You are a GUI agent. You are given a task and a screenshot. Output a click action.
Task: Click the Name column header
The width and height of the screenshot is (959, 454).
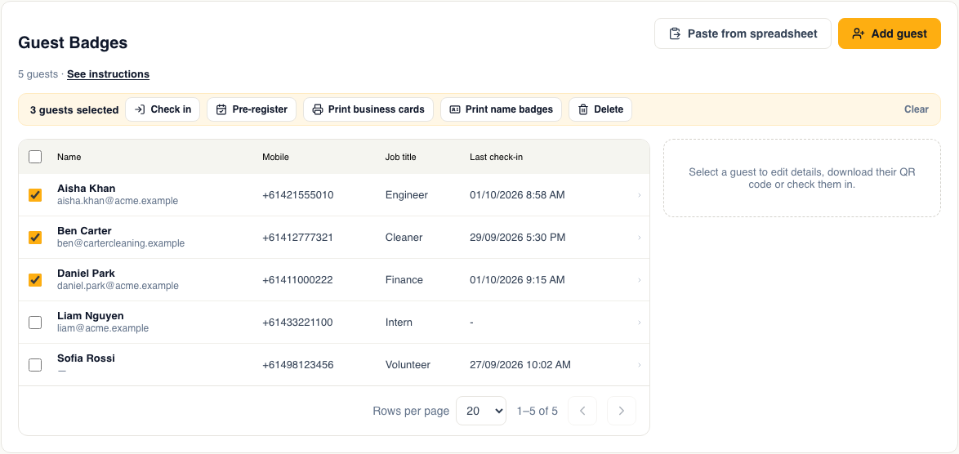(x=69, y=157)
